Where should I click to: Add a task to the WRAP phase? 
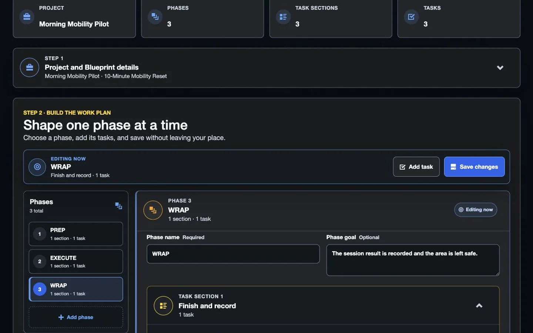[416, 167]
